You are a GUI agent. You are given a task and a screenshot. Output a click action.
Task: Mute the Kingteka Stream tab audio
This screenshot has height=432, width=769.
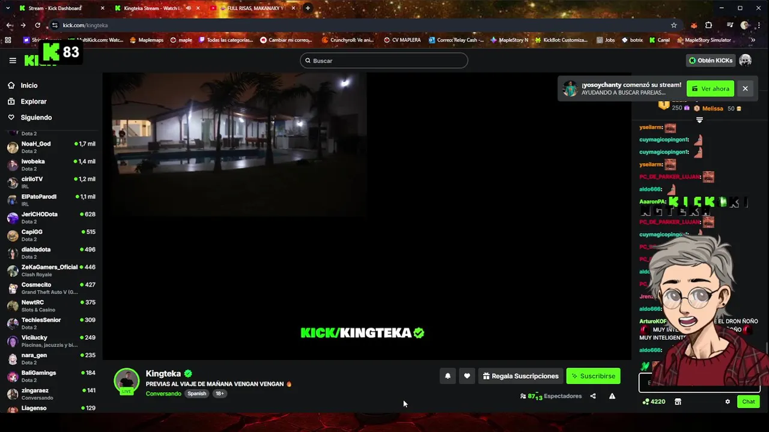pos(189,8)
